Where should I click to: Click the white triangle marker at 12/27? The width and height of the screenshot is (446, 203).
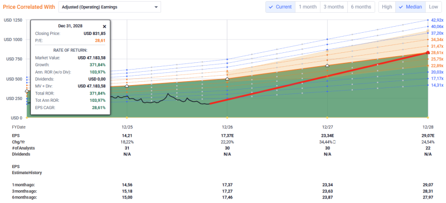[x=327, y=65]
